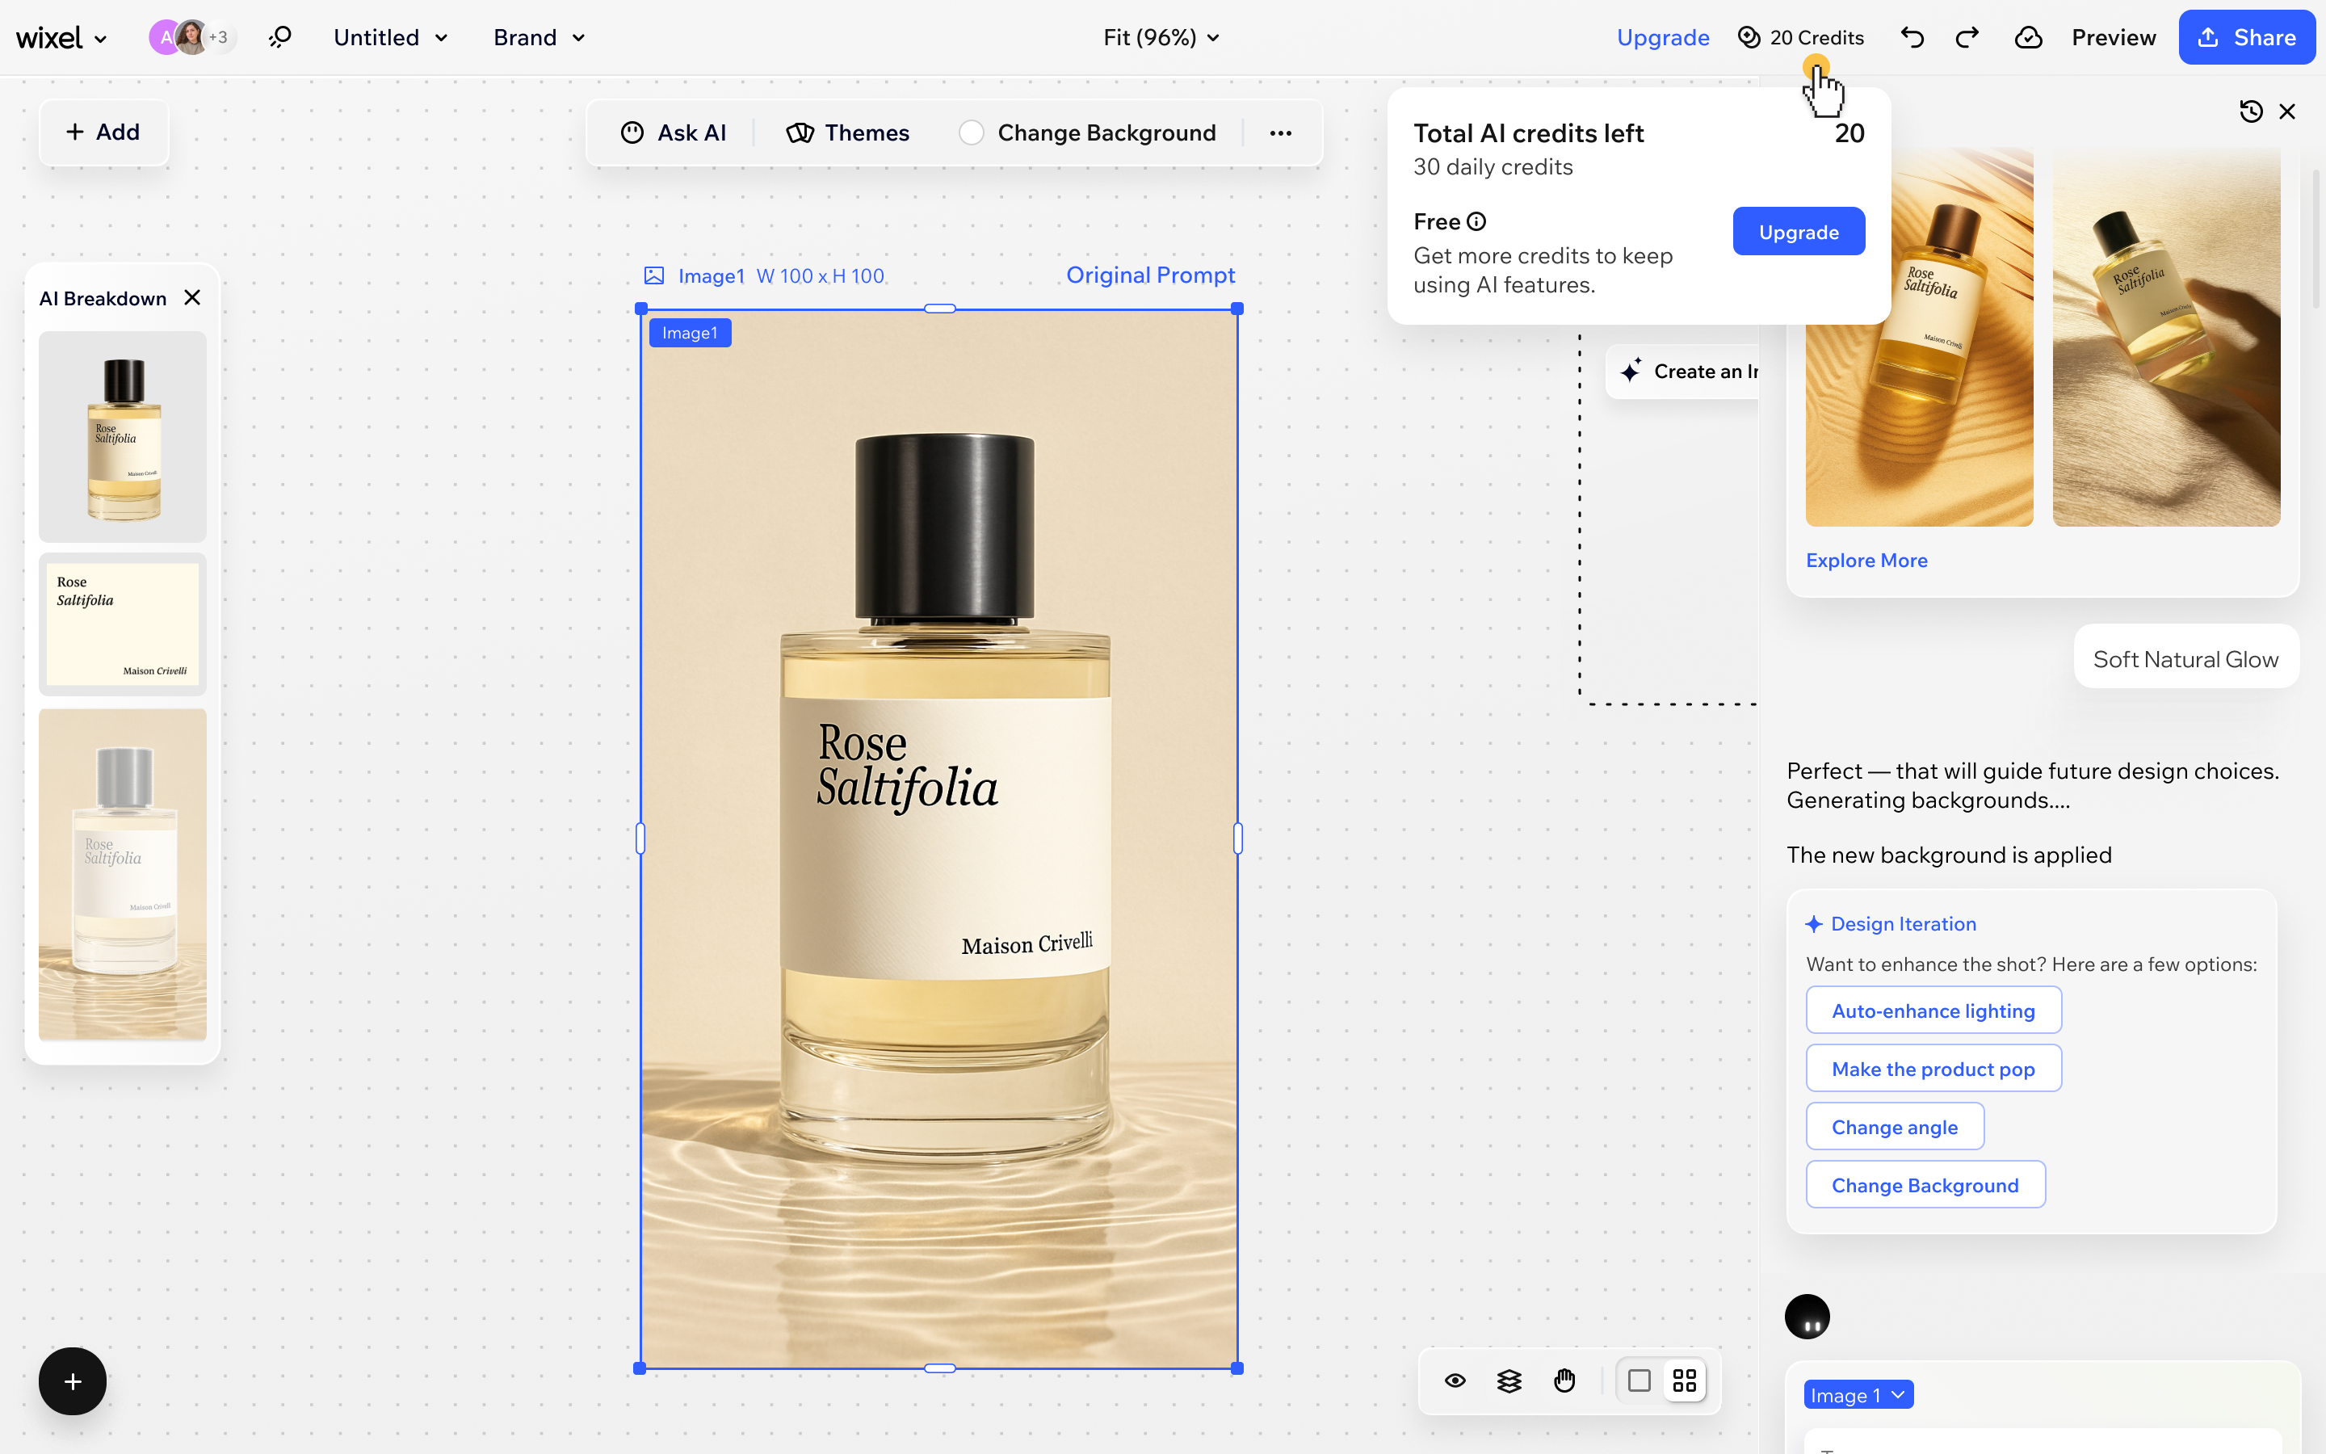
Task: Choose Auto-enhance lighting option
Action: point(1933,1011)
